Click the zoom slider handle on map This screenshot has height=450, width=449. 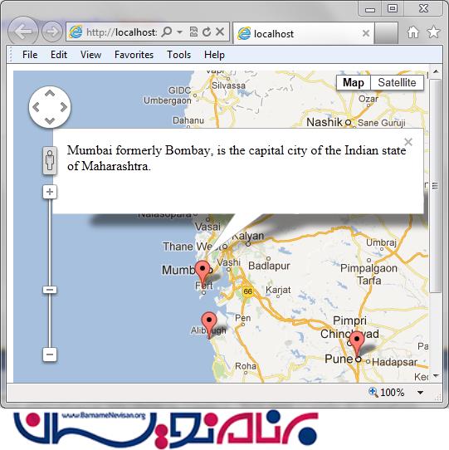(50, 290)
